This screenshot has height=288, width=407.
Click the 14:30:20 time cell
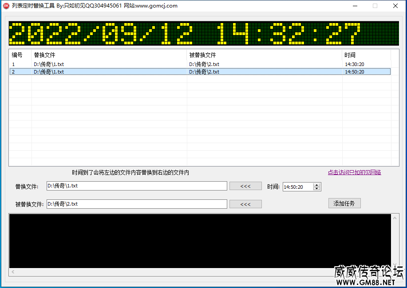[x=354, y=64]
